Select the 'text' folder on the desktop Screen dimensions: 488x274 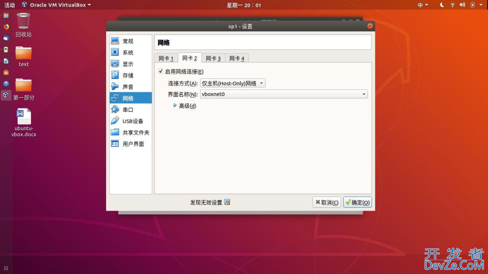(x=24, y=56)
